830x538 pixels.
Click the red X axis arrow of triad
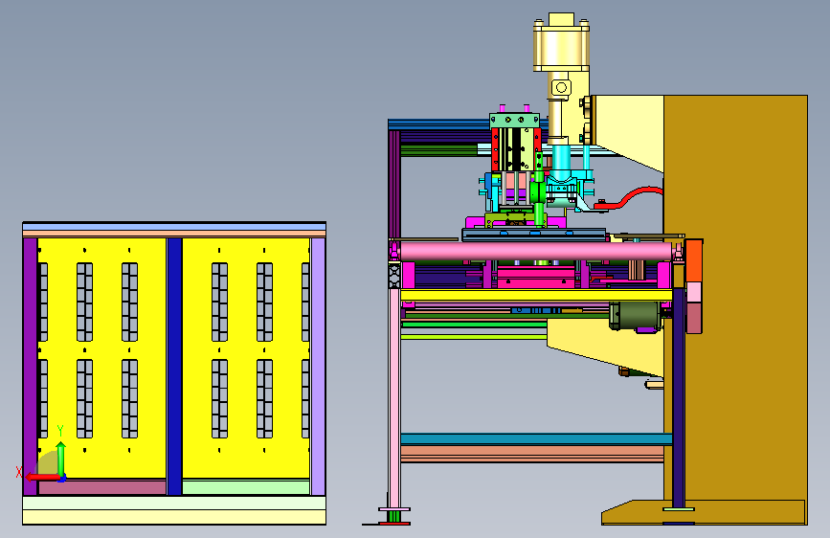(43, 477)
